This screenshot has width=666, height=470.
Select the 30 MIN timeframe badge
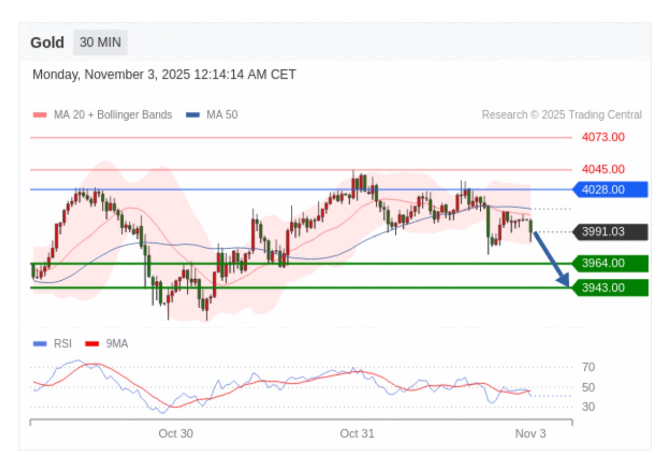(100, 42)
